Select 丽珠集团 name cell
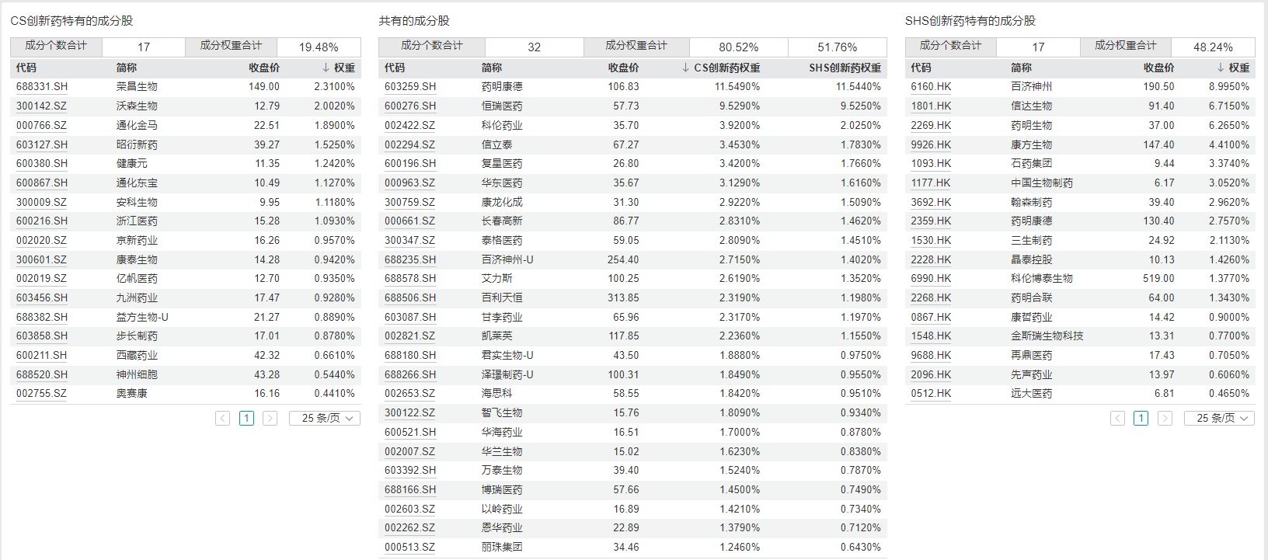1268x560 pixels. (x=502, y=547)
